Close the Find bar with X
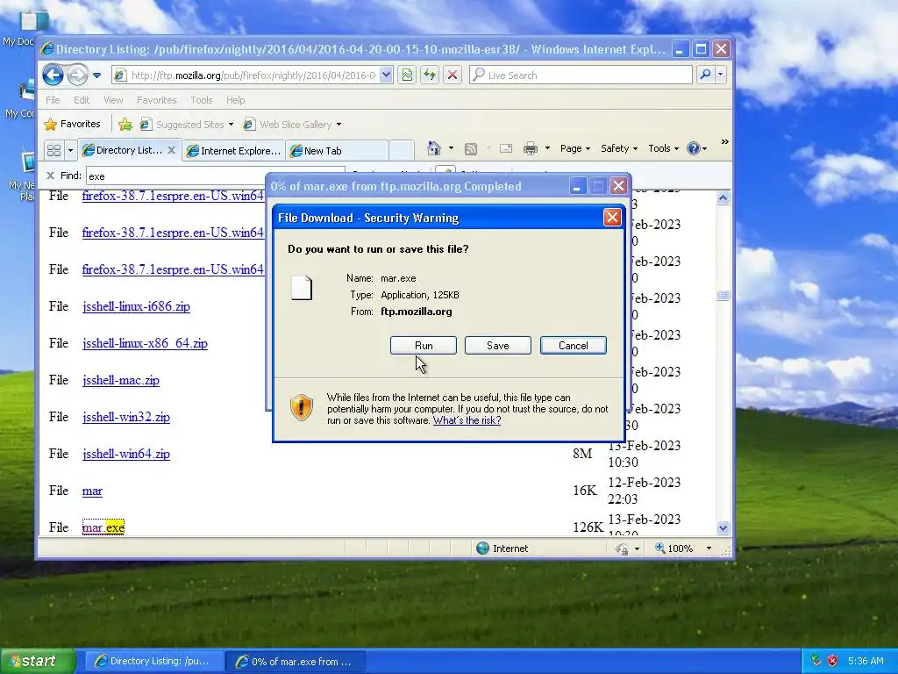This screenshot has width=898, height=674. [50, 176]
